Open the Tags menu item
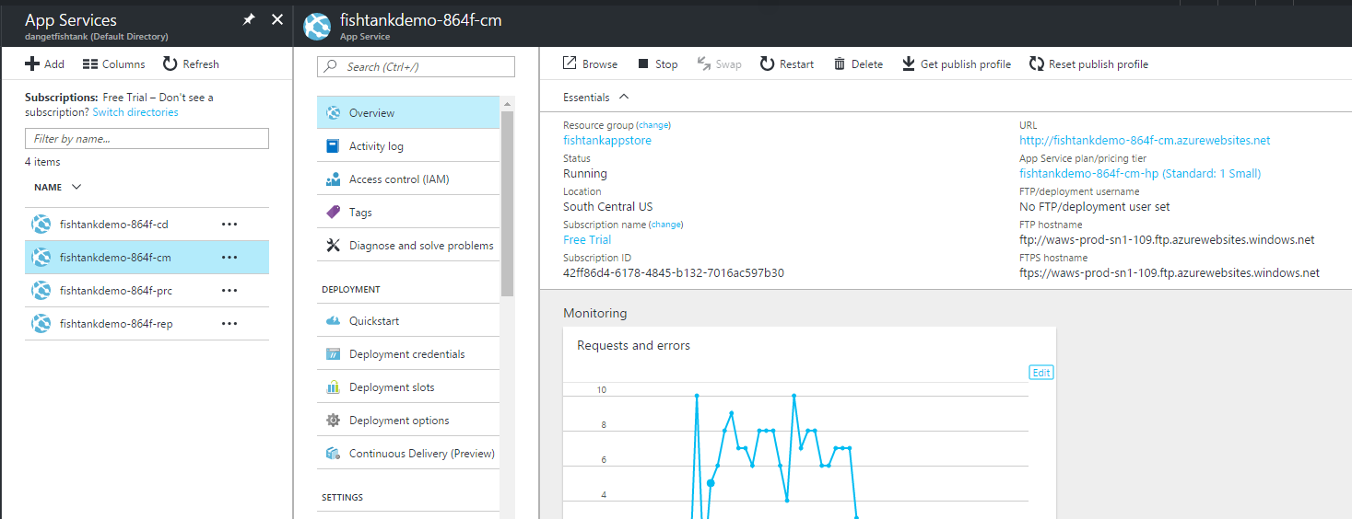Image resolution: width=1352 pixels, height=519 pixels. coord(408,213)
